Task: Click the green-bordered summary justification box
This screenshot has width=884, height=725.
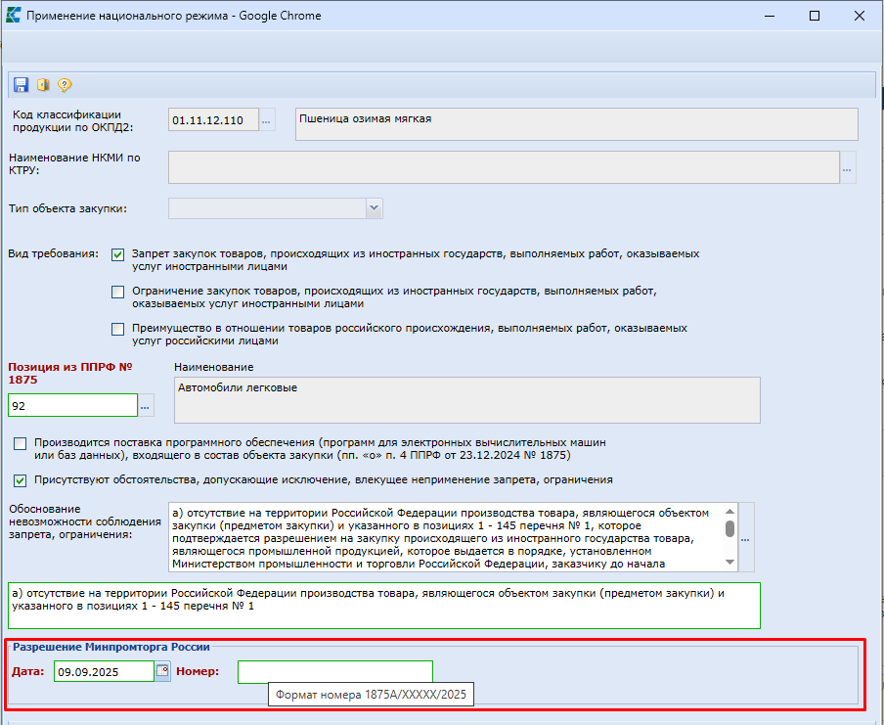Action: pos(384,606)
